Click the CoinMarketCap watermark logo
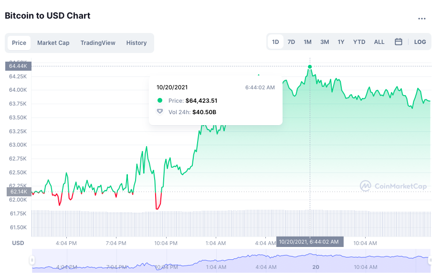 point(393,186)
